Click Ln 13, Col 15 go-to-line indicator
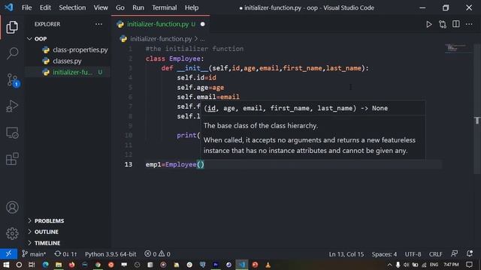 [346, 254]
